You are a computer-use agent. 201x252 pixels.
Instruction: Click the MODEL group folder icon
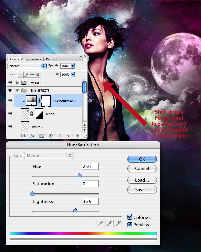[x=24, y=83]
